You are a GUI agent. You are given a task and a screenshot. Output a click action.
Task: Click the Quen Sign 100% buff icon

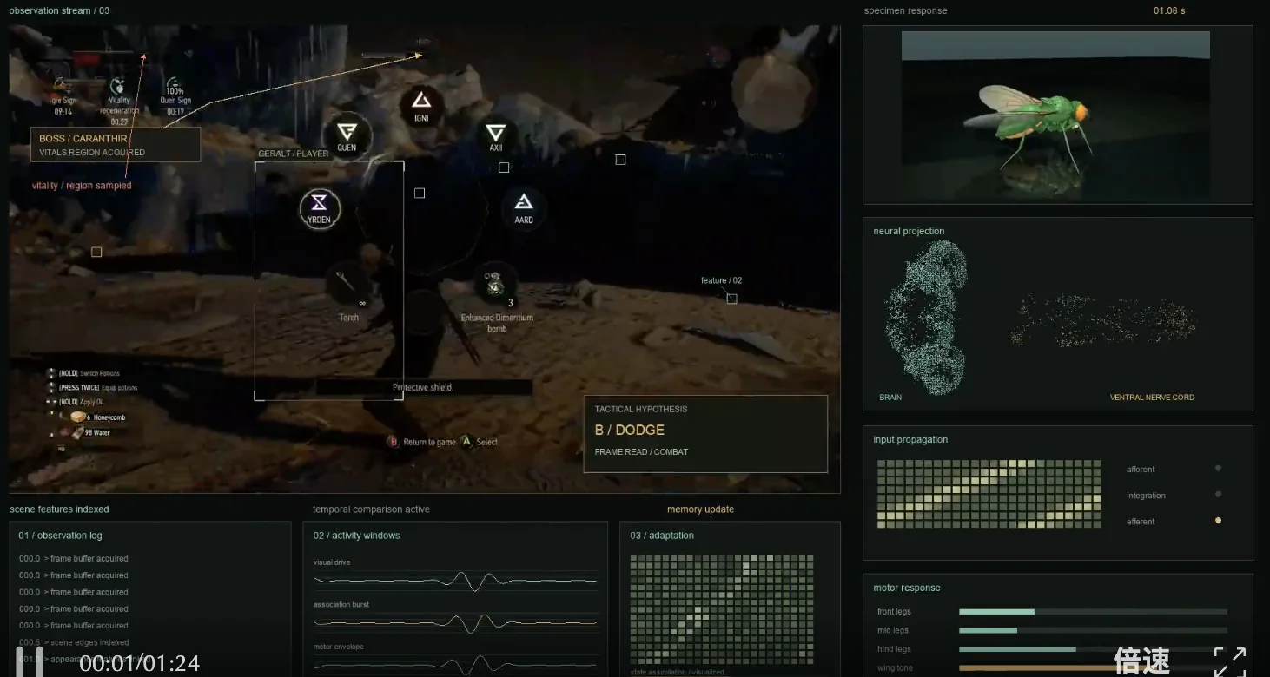(x=175, y=86)
